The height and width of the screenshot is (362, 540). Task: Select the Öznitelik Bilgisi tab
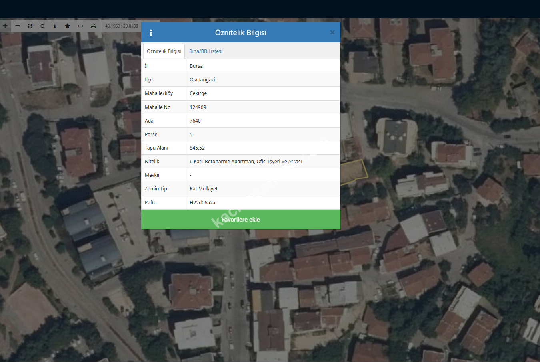point(164,51)
